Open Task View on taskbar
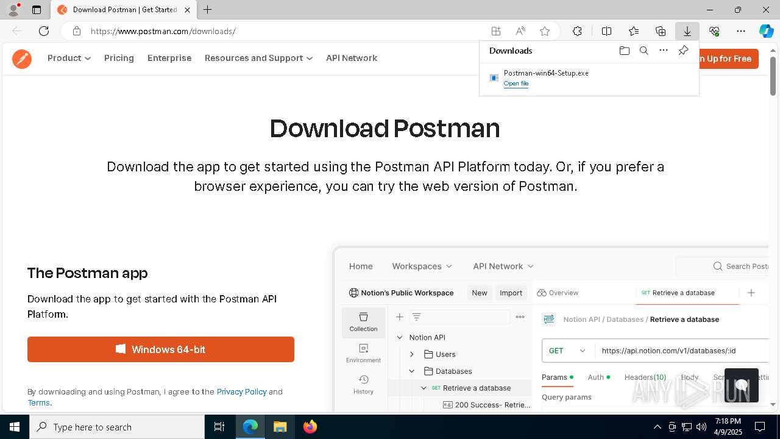This screenshot has width=780, height=439. 219,427
